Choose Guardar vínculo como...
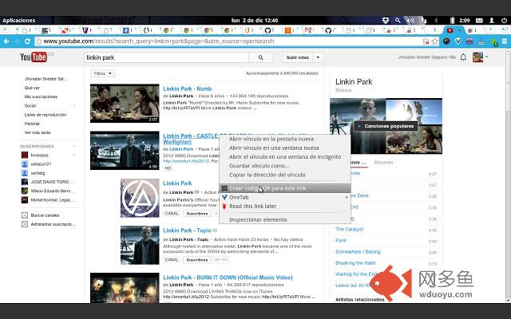511x319 pixels. (259, 166)
